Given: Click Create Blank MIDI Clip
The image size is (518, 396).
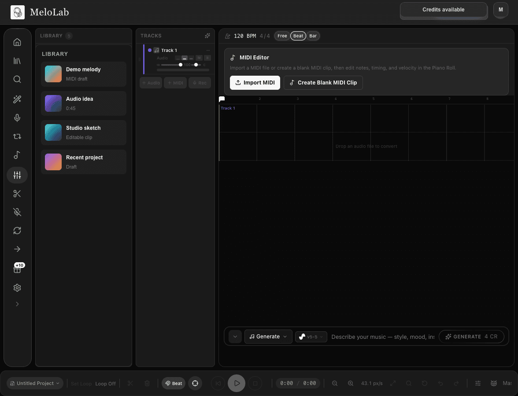Looking at the screenshot, I should (x=323, y=83).
